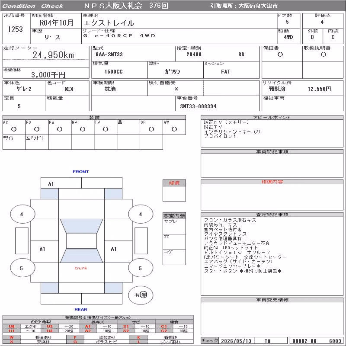This screenshot has height=346, width=346.
Task: Click the sunroof rectangle on car diagram
Action: pyautogui.click(x=81, y=241)
